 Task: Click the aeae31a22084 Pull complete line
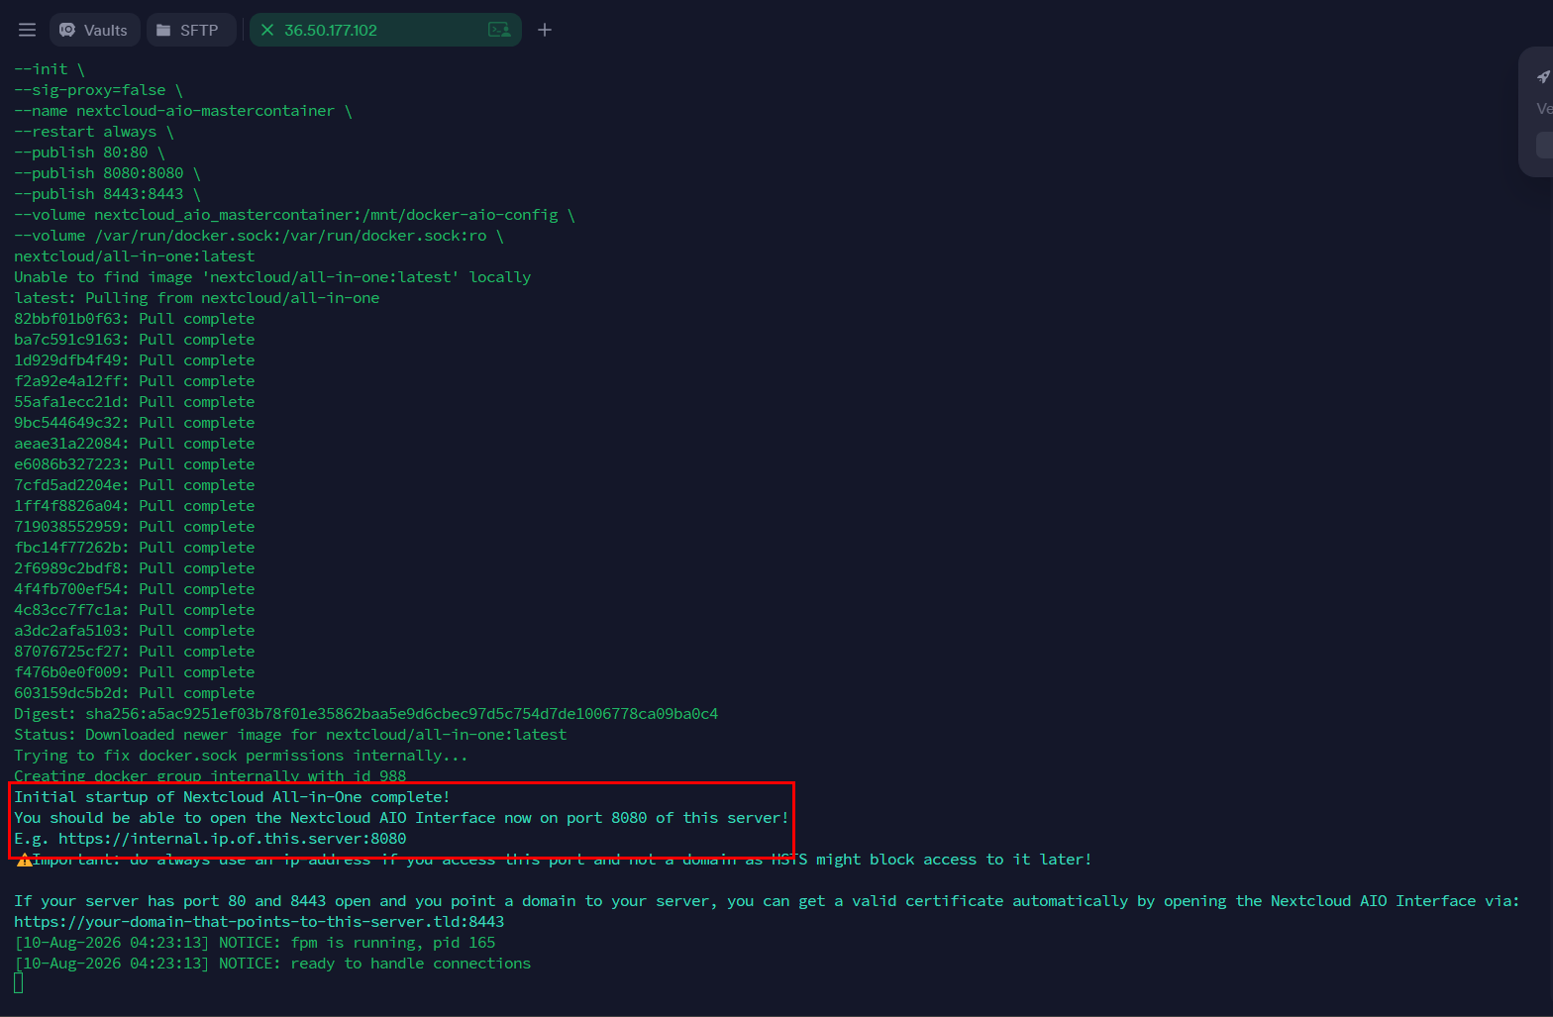click(134, 444)
